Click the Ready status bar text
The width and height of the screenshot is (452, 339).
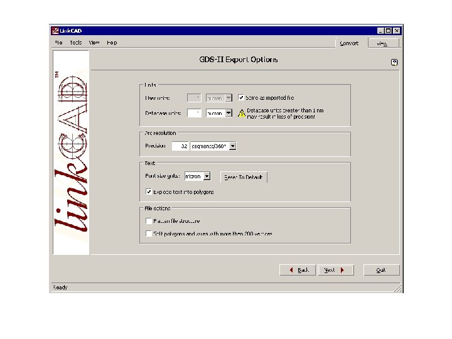pos(60,288)
